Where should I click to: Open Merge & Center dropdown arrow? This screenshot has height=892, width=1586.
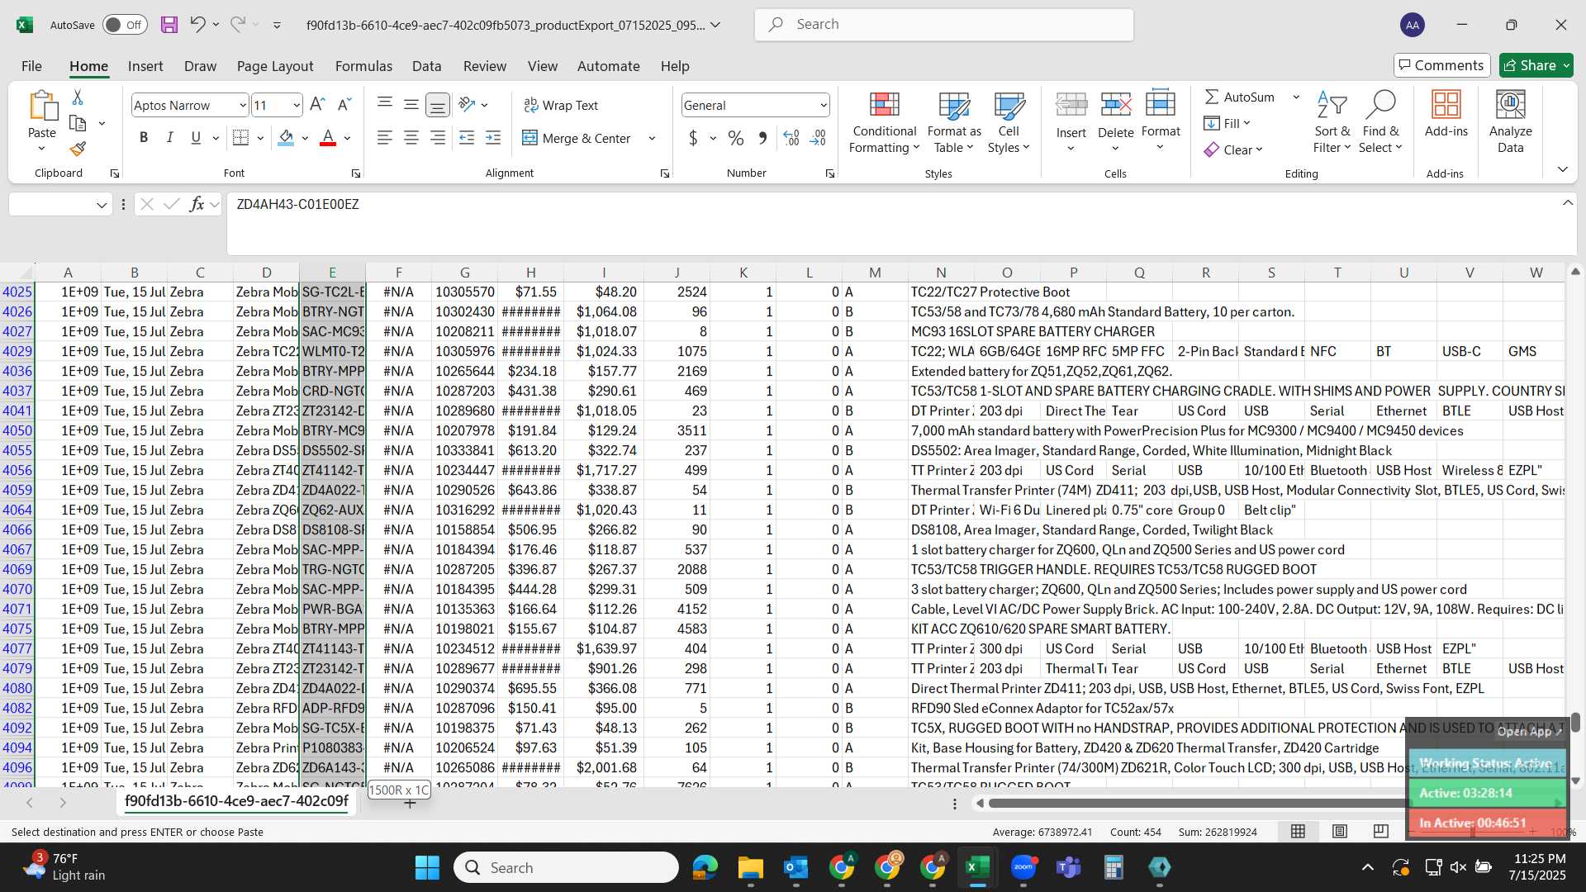click(x=652, y=138)
